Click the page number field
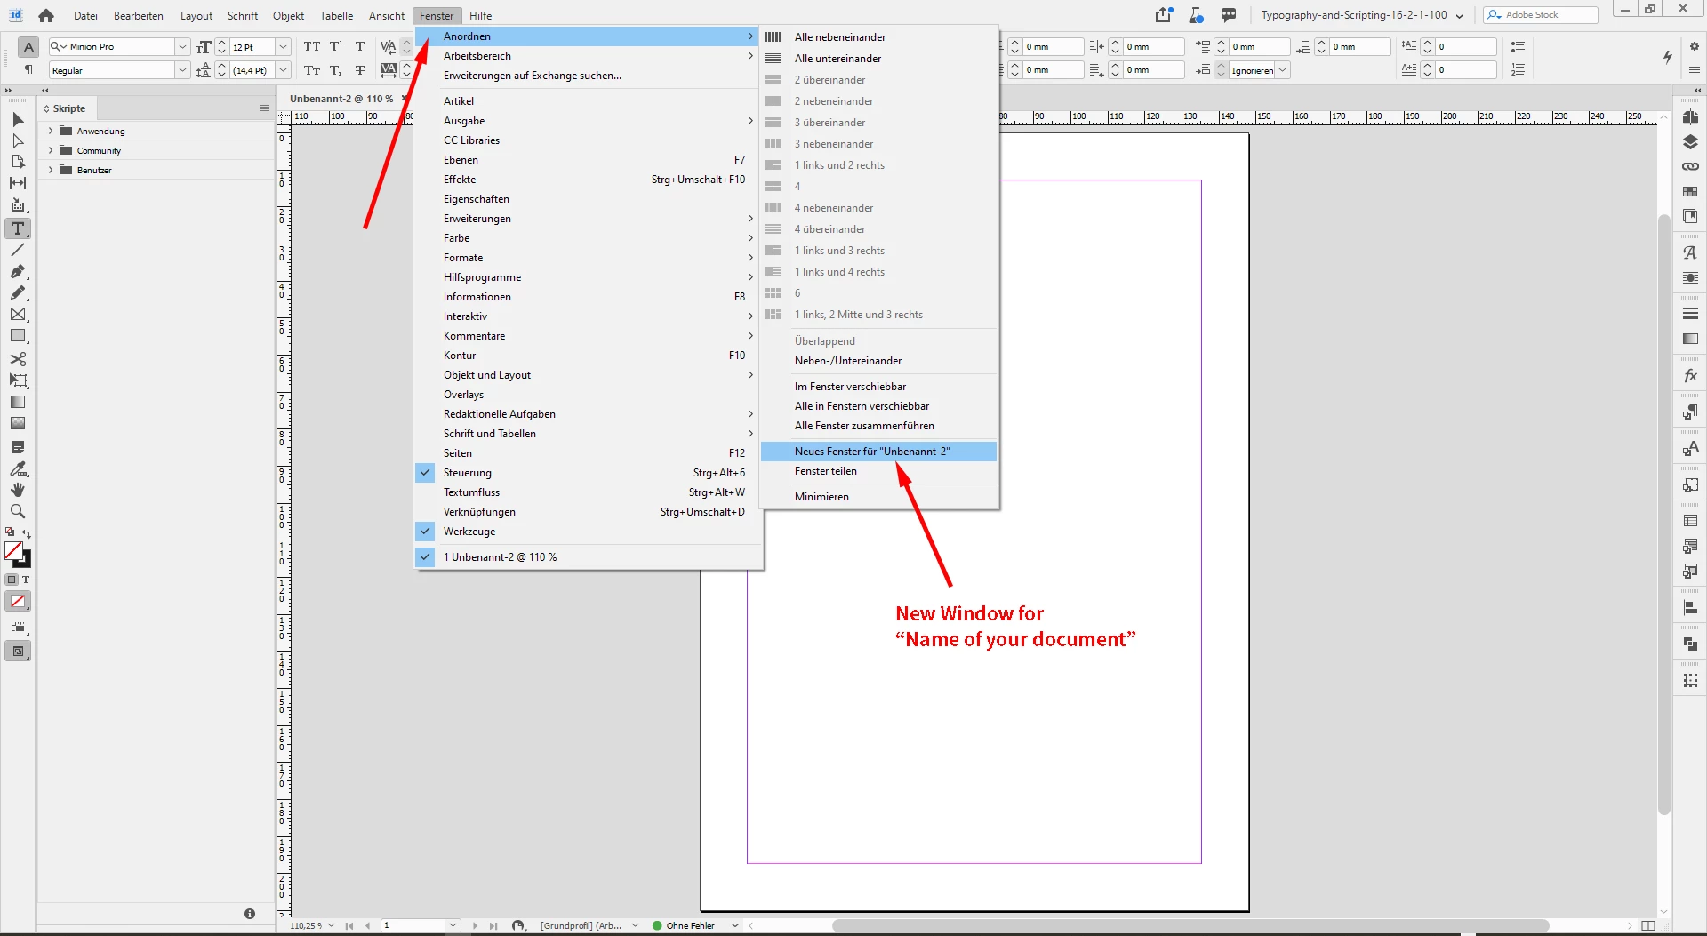 (x=413, y=925)
